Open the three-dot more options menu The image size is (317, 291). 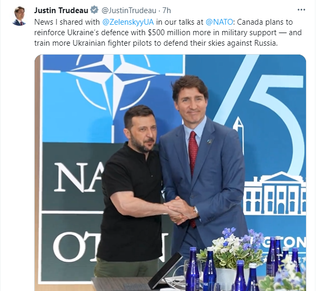[x=301, y=10]
